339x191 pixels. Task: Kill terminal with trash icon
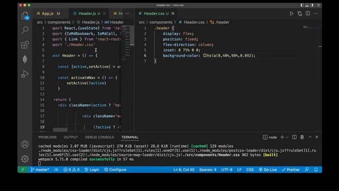[x=302, y=137]
